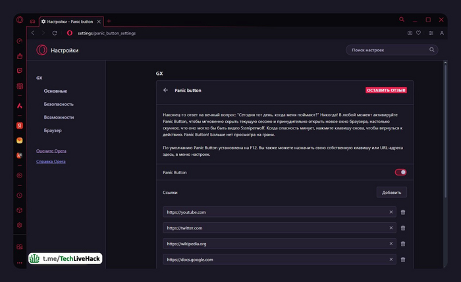Open tab search magnifier in title bar
The height and width of the screenshot is (282, 461).
(402, 19)
